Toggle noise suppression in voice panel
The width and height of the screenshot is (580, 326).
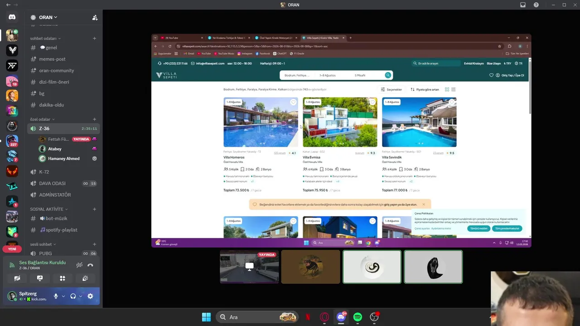79,265
